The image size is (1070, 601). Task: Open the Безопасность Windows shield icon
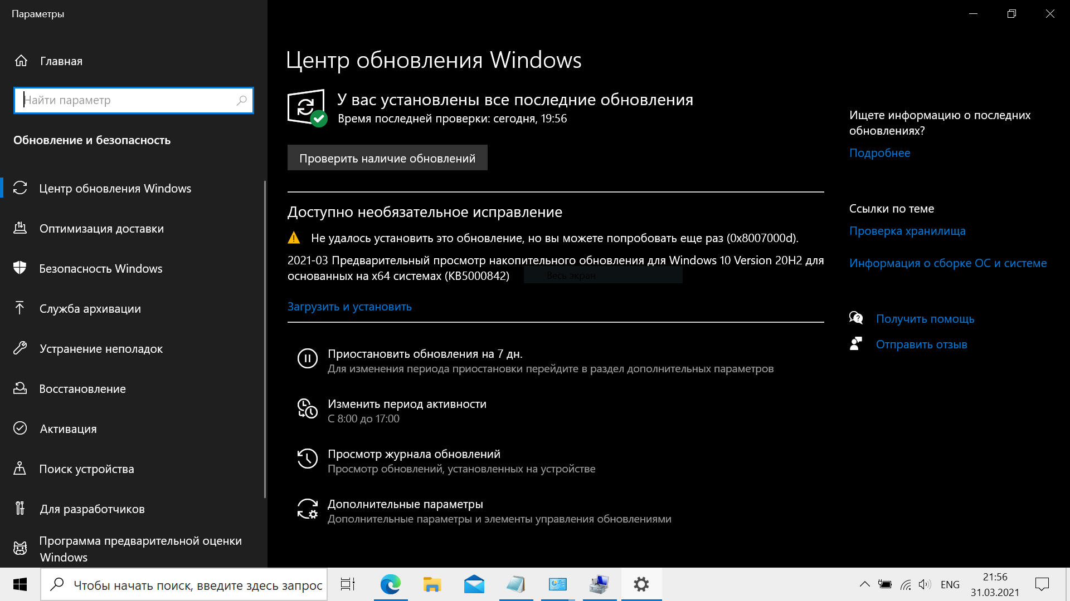[x=20, y=268]
